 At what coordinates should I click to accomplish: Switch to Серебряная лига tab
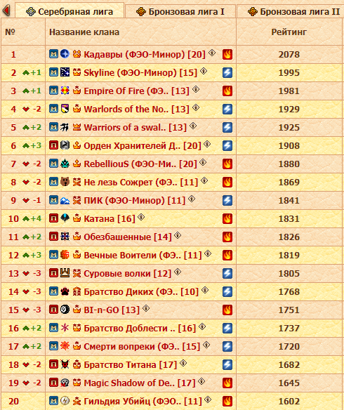pyautogui.click(x=70, y=11)
